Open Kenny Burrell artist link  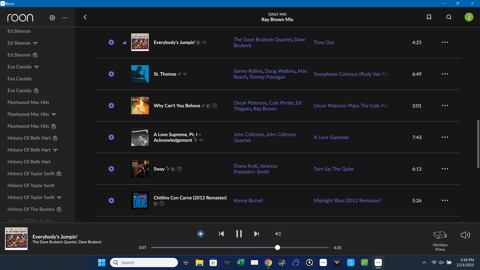(248, 200)
